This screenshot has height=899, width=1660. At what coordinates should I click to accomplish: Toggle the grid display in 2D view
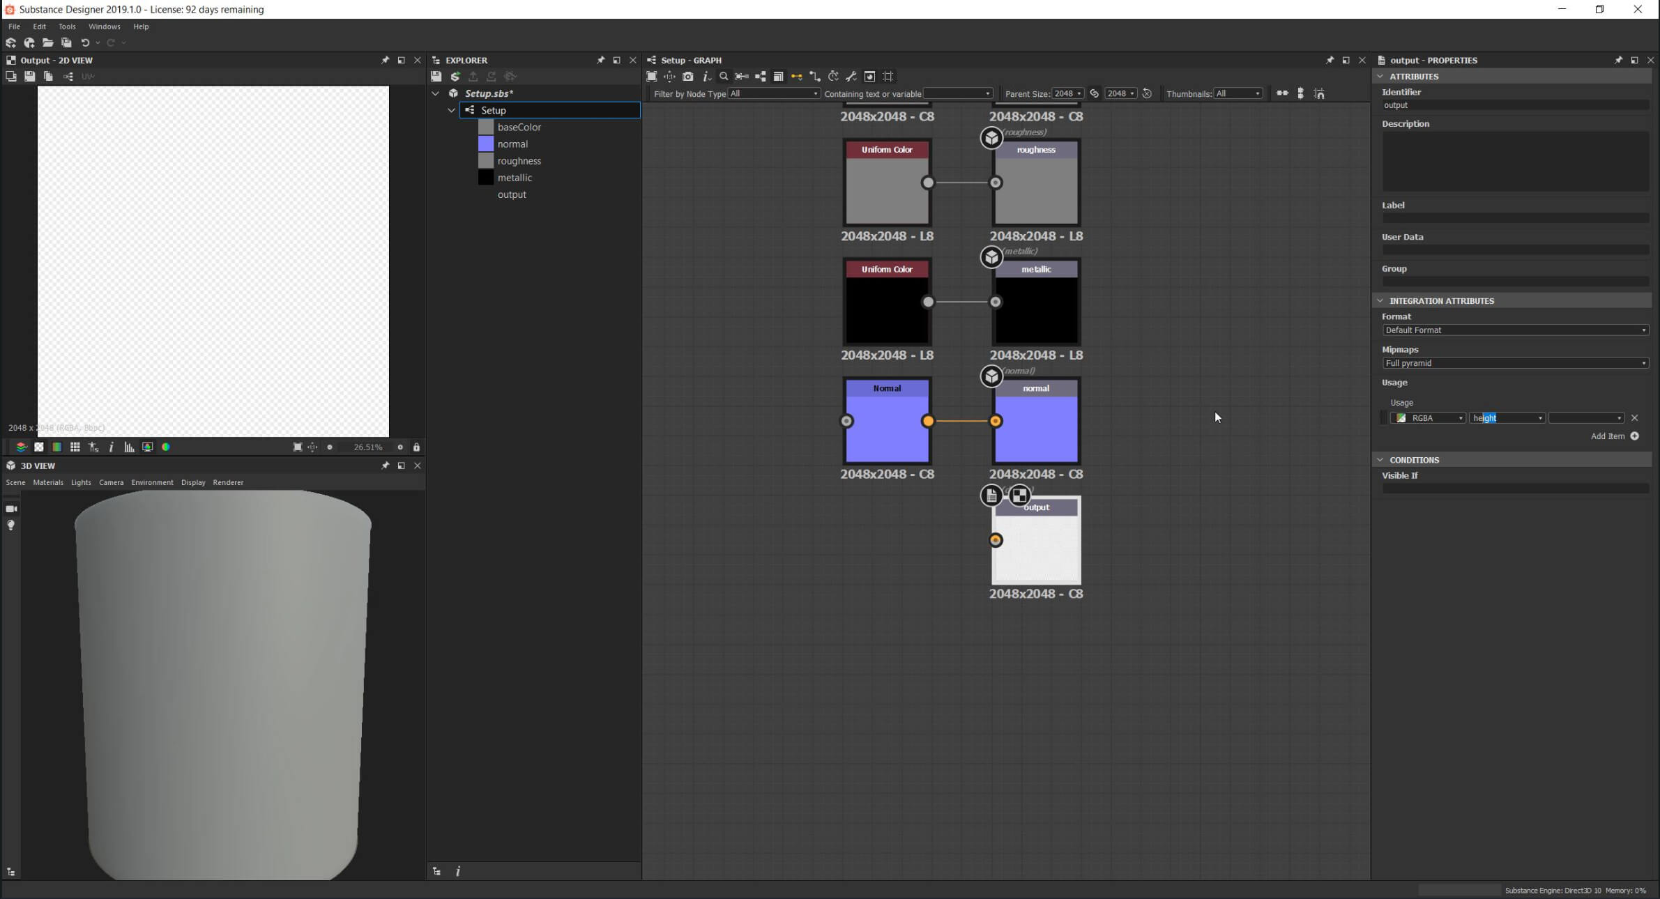tap(75, 447)
